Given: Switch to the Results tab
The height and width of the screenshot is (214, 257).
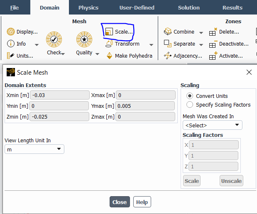Looking at the screenshot, I should pyautogui.click(x=233, y=7).
